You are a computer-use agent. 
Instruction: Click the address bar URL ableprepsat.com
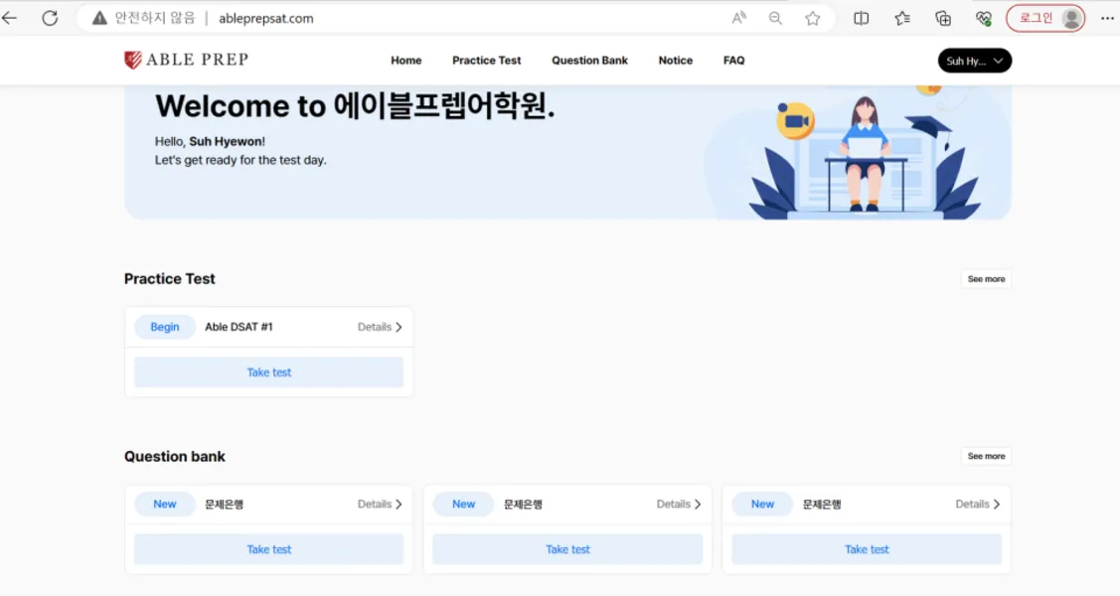pyautogui.click(x=265, y=19)
